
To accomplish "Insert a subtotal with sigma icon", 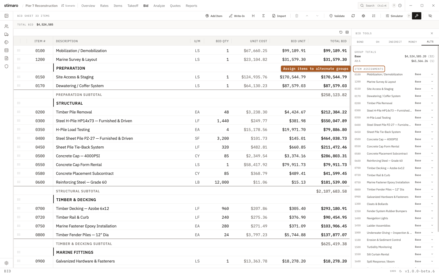I will (263, 16).
